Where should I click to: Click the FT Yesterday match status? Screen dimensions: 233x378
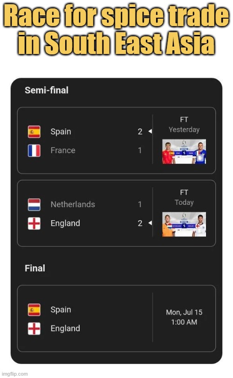click(184, 125)
